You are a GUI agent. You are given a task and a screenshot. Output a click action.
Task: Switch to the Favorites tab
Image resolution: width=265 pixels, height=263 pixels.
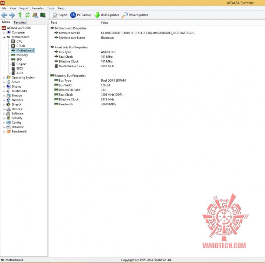[x=20, y=22]
